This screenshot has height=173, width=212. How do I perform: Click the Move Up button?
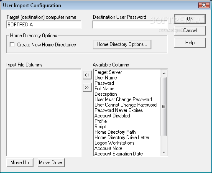pos(20,163)
